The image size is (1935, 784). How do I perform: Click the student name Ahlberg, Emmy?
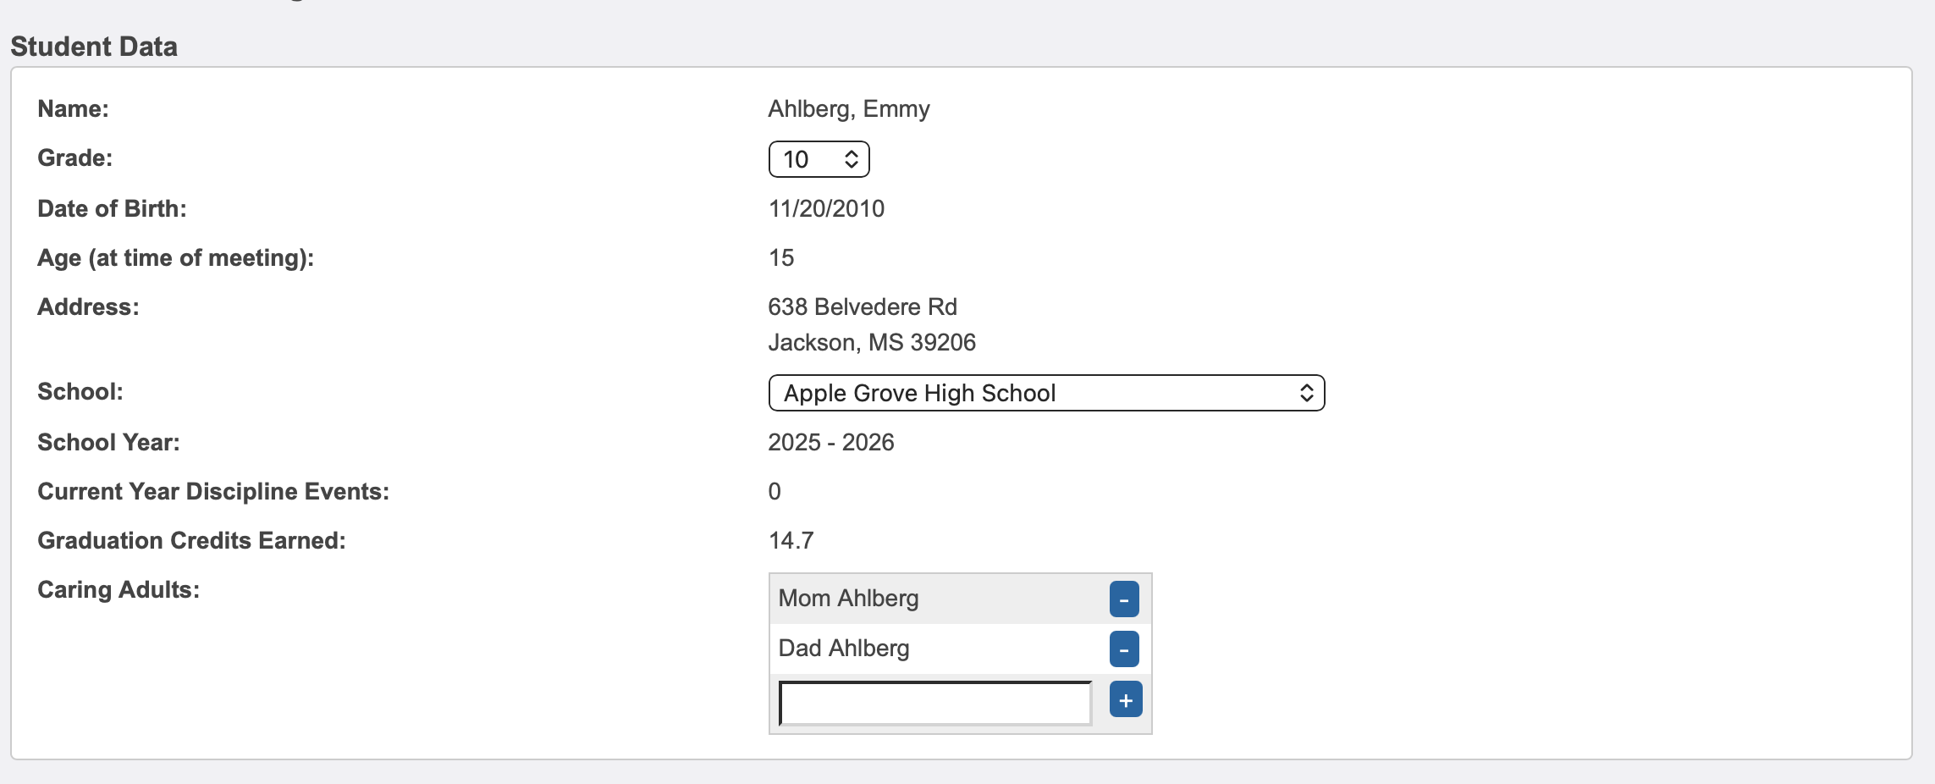pos(848,108)
